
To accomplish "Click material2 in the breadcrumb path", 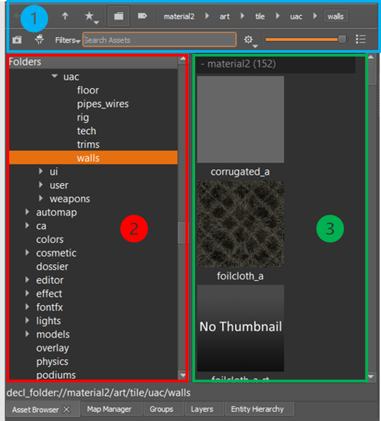I will [x=179, y=17].
